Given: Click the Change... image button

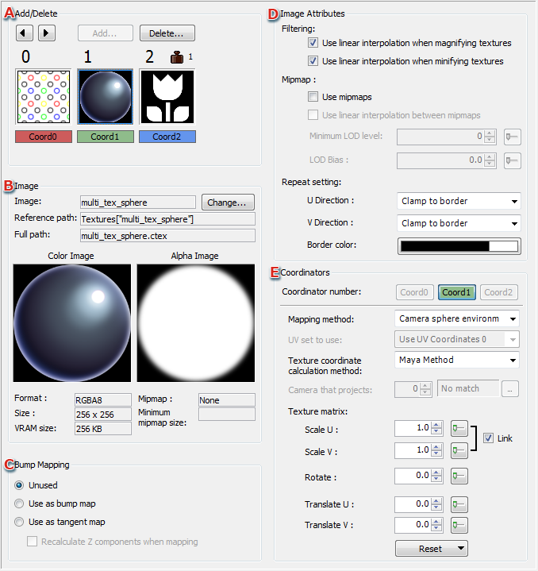Looking at the screenshot, I should [x=227, y=202].
